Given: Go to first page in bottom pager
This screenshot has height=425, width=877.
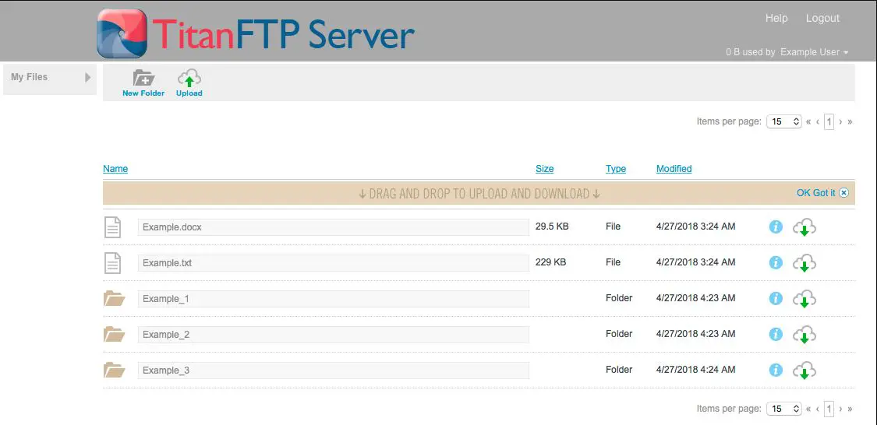Looking at the screenshot, I should [x=808, y=409].
